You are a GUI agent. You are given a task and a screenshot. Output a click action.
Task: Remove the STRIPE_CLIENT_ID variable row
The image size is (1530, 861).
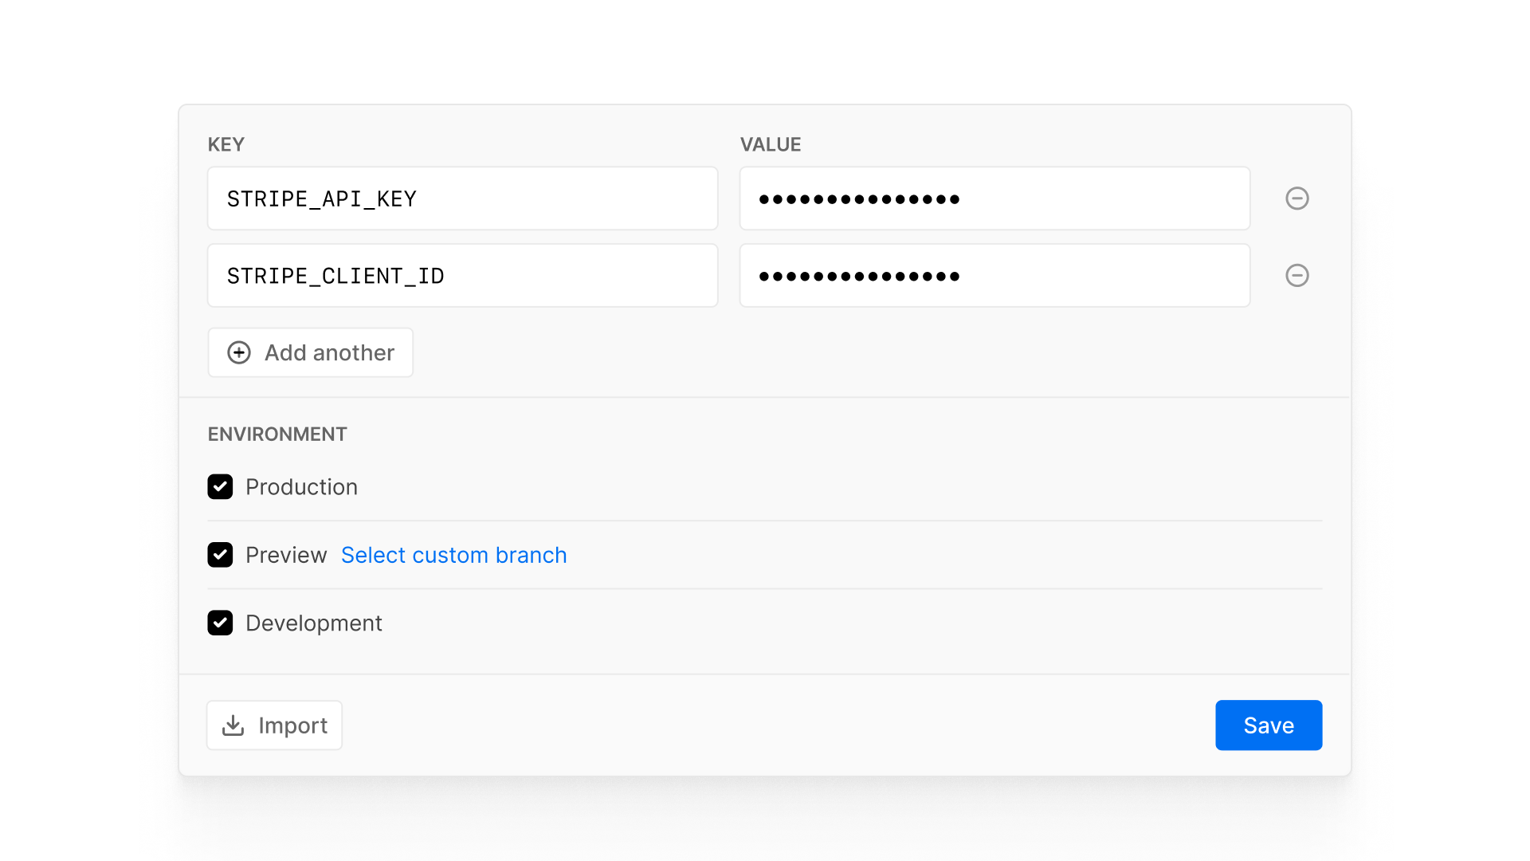[x=1297, y=276]
